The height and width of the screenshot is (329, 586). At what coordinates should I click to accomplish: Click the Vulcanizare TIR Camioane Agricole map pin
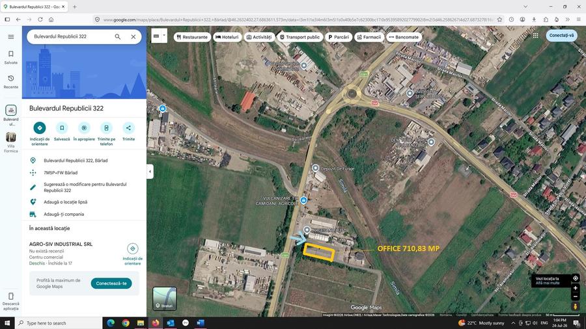[303, 200]
